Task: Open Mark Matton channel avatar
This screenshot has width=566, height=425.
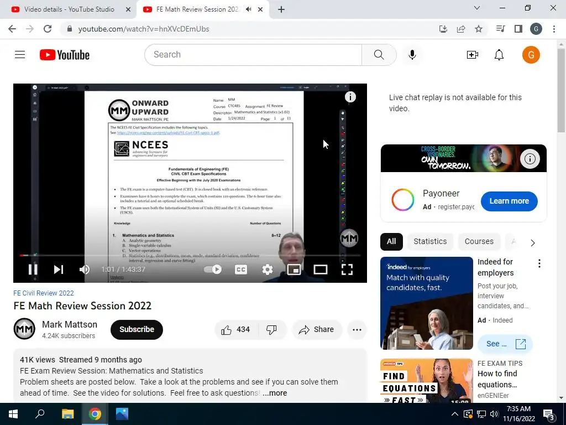Action: click(24, 329)
